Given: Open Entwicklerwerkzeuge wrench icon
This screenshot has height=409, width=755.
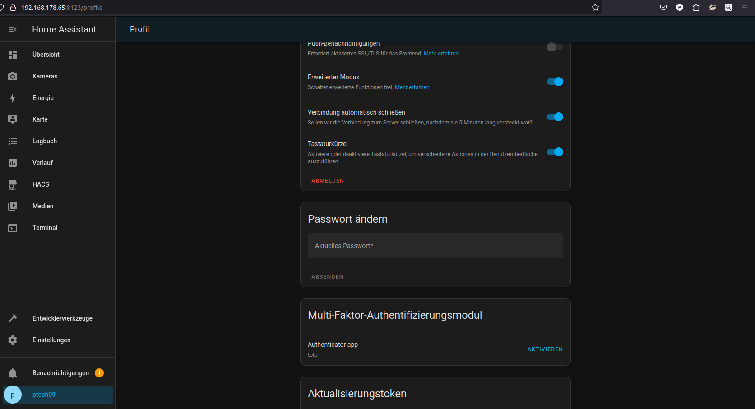Looking at the screenshot, I should (13, 318).
